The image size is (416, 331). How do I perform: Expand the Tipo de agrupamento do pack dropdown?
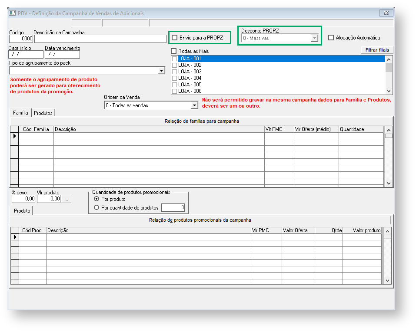pos(161,70)
